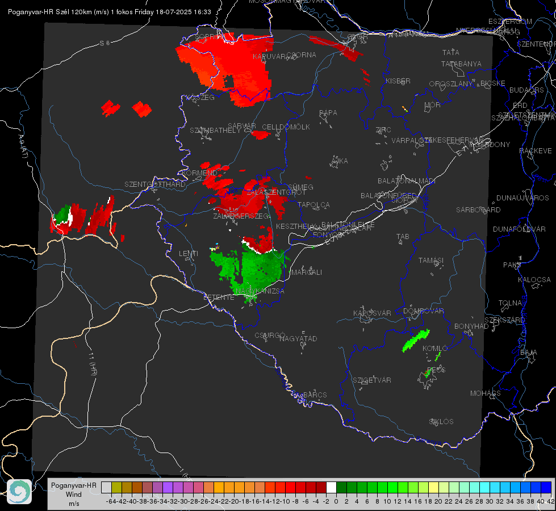Screen dimensions: 556x511
Task: Select the TOLNA label
Action: (510, 303)
